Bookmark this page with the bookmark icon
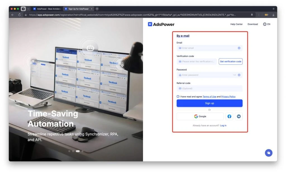 pyautogui.click(x=252, y=15)
